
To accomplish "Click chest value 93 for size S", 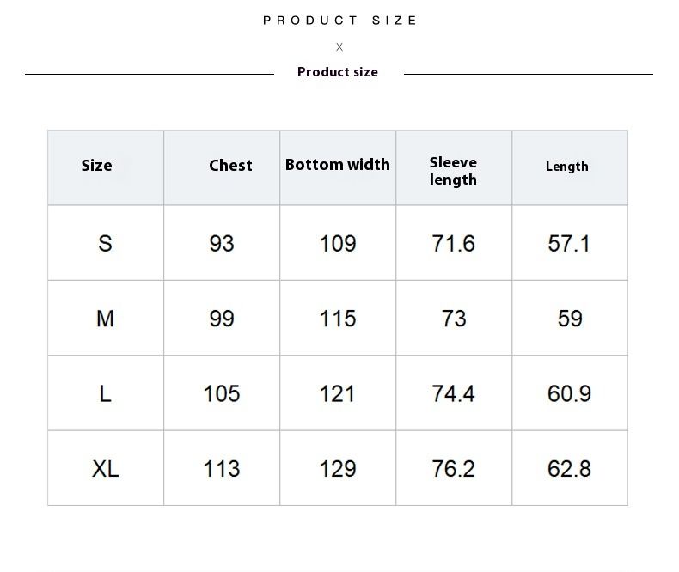I will click(x=222, y=244).
